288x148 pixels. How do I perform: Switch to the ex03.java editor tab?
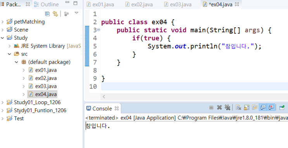click(x=178, y=4)
